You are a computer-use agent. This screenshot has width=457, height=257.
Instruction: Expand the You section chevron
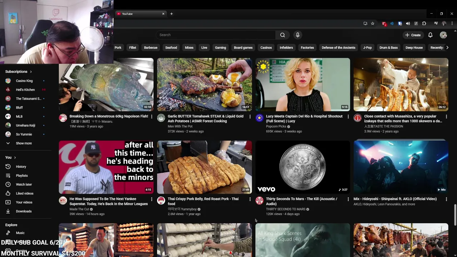coord(15,157)
